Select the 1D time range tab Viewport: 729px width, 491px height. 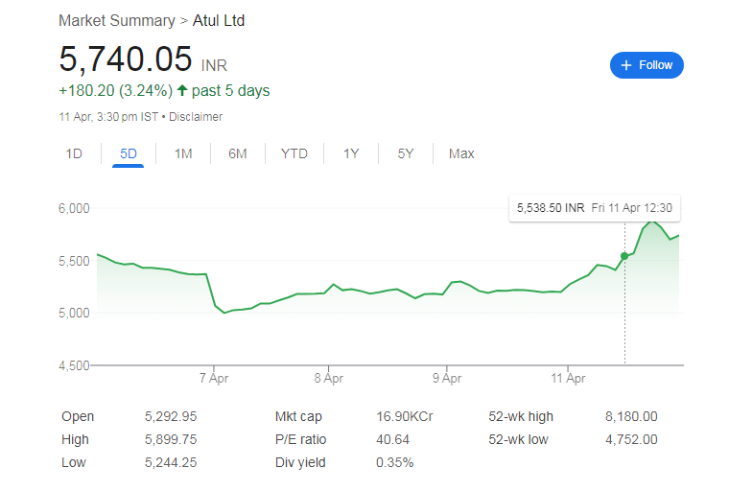click(74, 153)
